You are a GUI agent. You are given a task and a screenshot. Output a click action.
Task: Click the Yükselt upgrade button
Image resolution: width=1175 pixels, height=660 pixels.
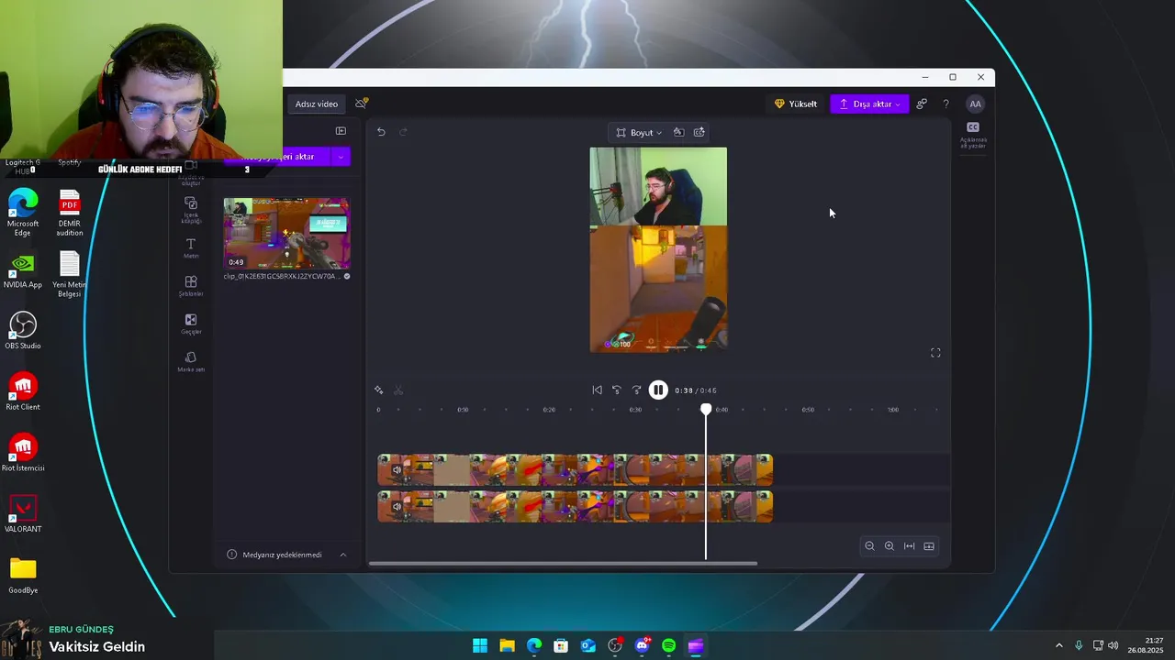796,104
